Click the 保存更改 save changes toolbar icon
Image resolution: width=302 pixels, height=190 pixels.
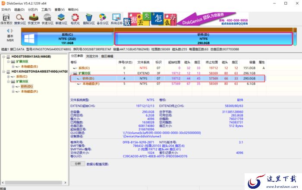pyautogui.click(x=6, y=19)
